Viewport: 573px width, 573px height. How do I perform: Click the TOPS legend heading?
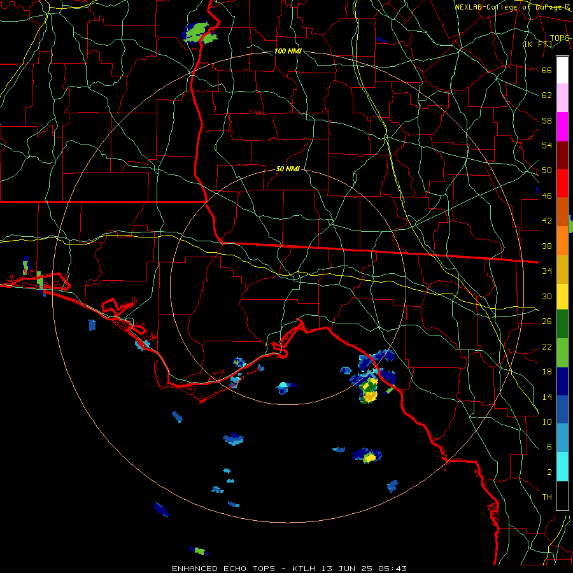tap(560, 38)
